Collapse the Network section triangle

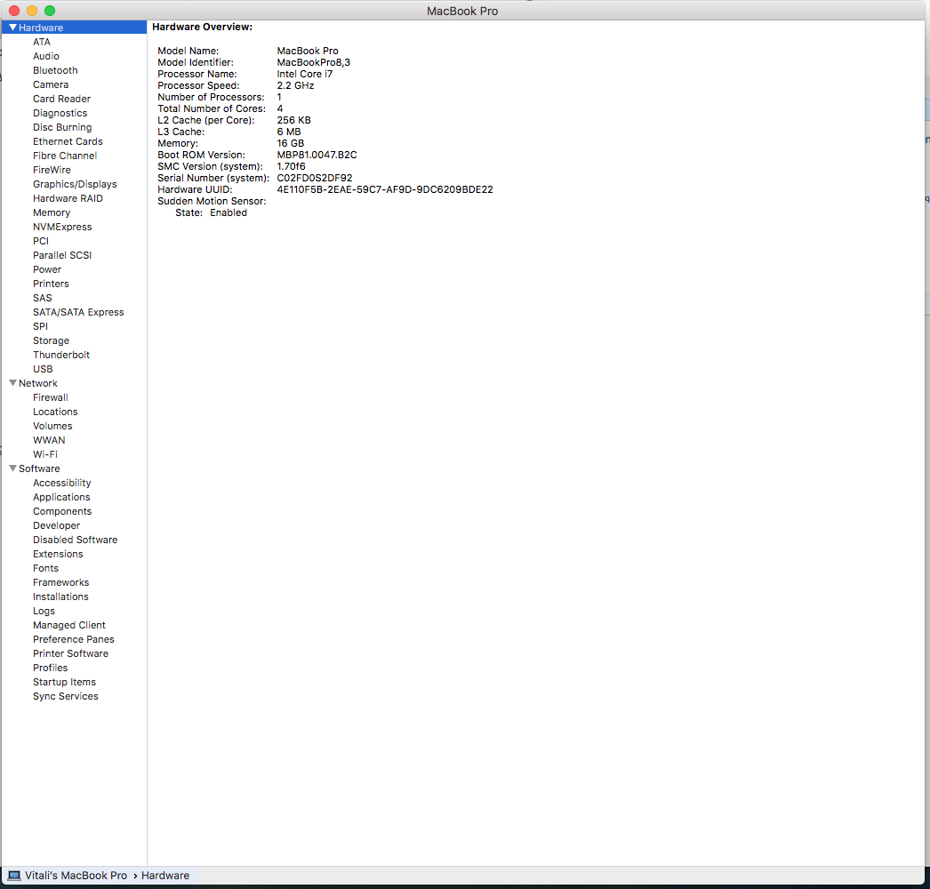(x=13, y=383)
